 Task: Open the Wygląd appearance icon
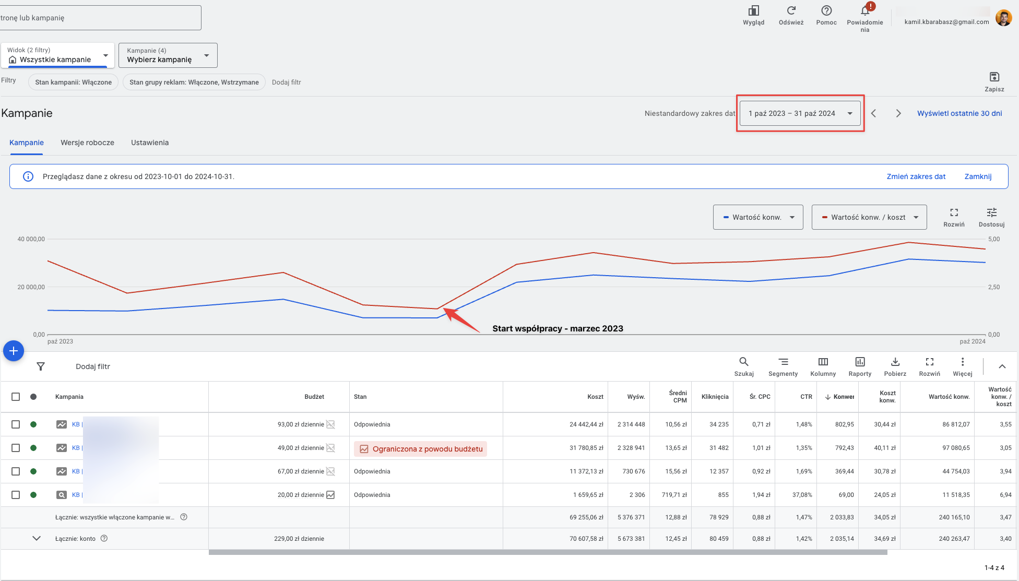[x=753, y=11]
